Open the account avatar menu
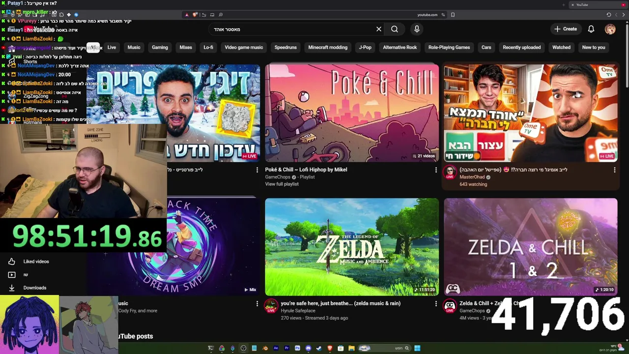Screen dimensions: 629x354 point(610,29)
